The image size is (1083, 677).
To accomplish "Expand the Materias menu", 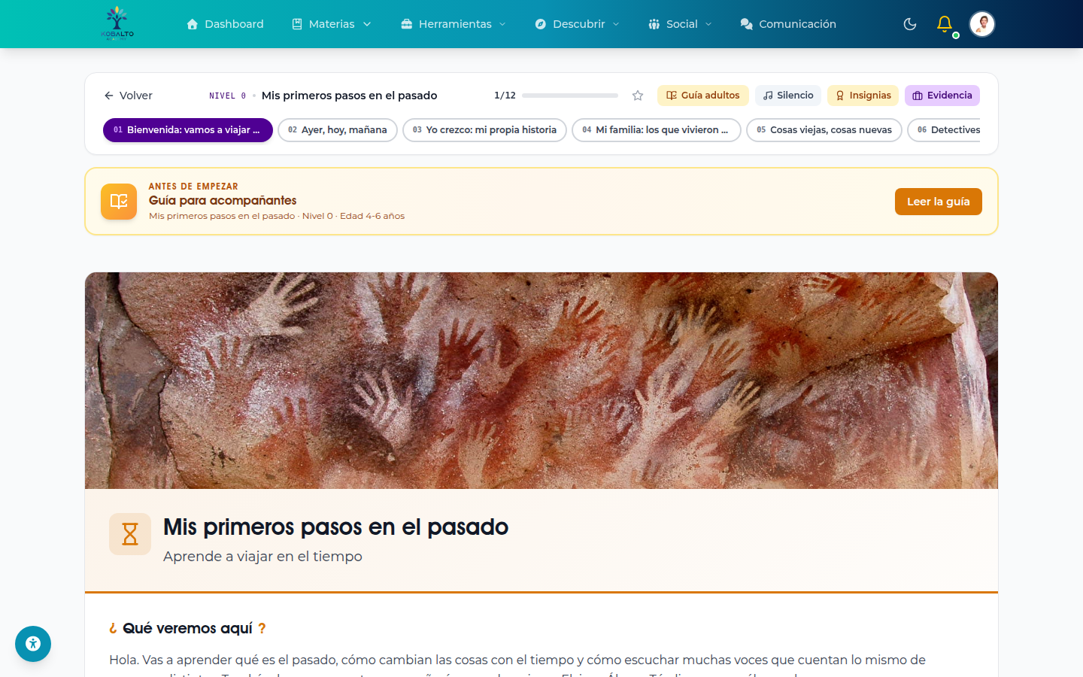I will [332, 24].
